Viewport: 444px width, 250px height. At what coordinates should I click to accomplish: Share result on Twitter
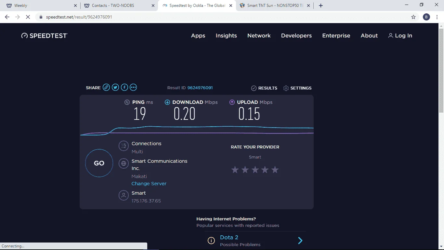[115, 87]
